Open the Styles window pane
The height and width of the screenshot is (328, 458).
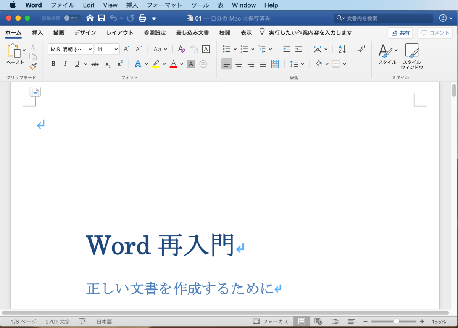(x=412, y=56)
